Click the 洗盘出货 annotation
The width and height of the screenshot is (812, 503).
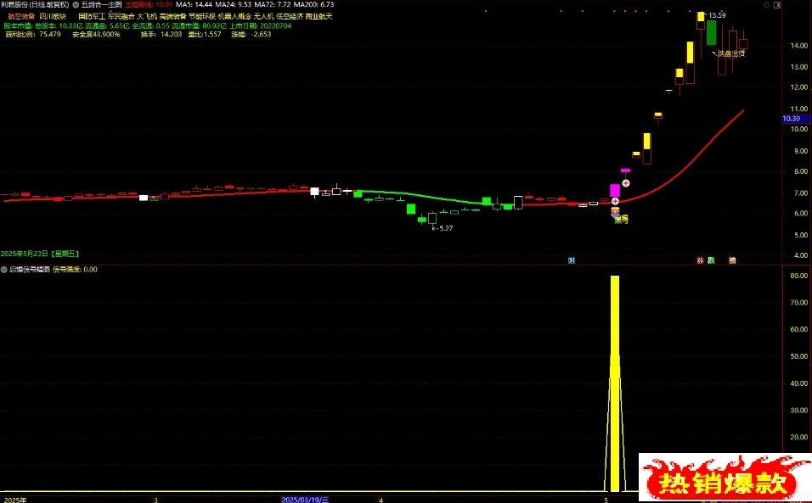click(731, 53)
